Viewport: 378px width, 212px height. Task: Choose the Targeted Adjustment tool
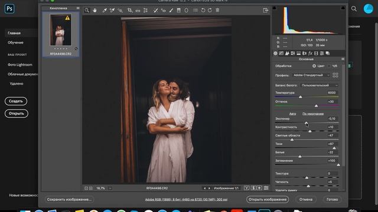[x=120, y=11]
